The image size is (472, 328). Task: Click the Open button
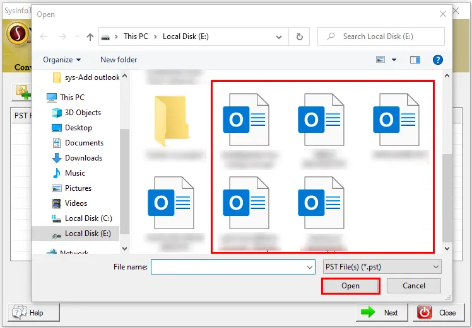[350, 286]
